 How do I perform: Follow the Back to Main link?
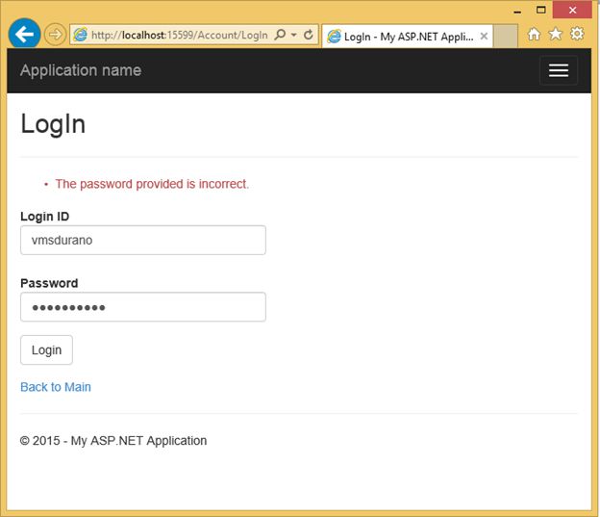(x=56, y=387)
